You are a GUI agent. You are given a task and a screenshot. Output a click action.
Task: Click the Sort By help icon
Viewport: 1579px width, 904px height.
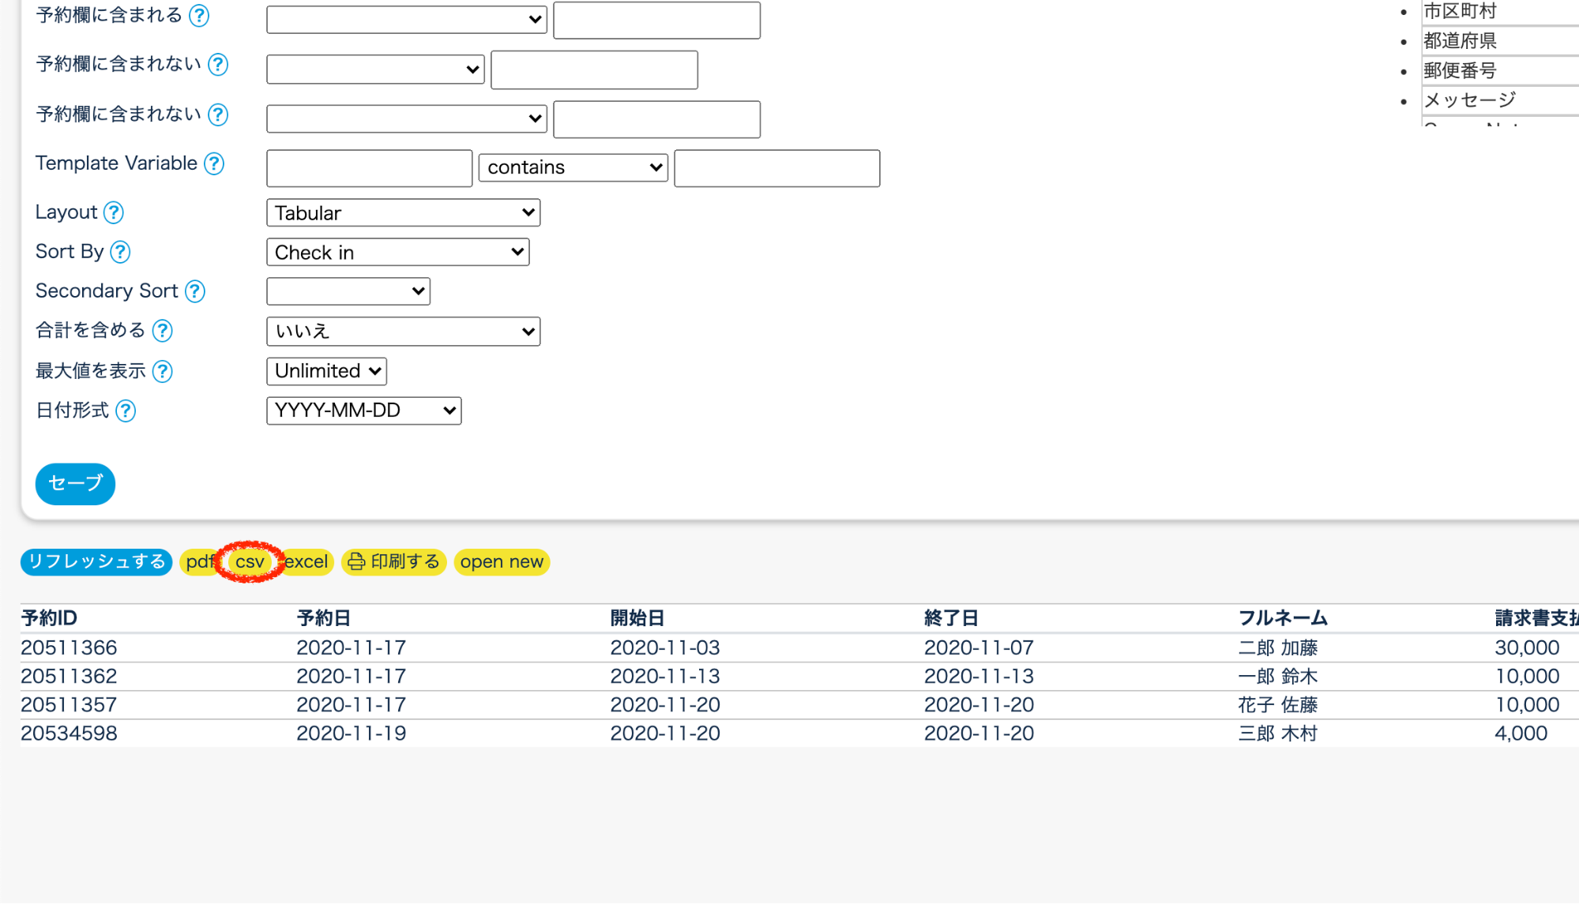tap(120, 252)
